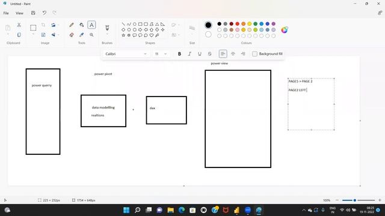The width and height of the screenshot is (385, 216).
Task: Click the rectangular Selection tool
Action: (33, 28)
